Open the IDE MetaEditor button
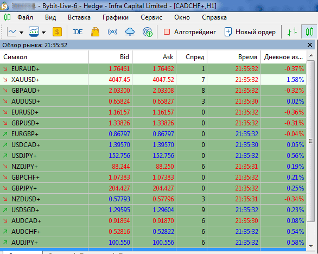Screen dimensions: 318x254 [78, 32]
